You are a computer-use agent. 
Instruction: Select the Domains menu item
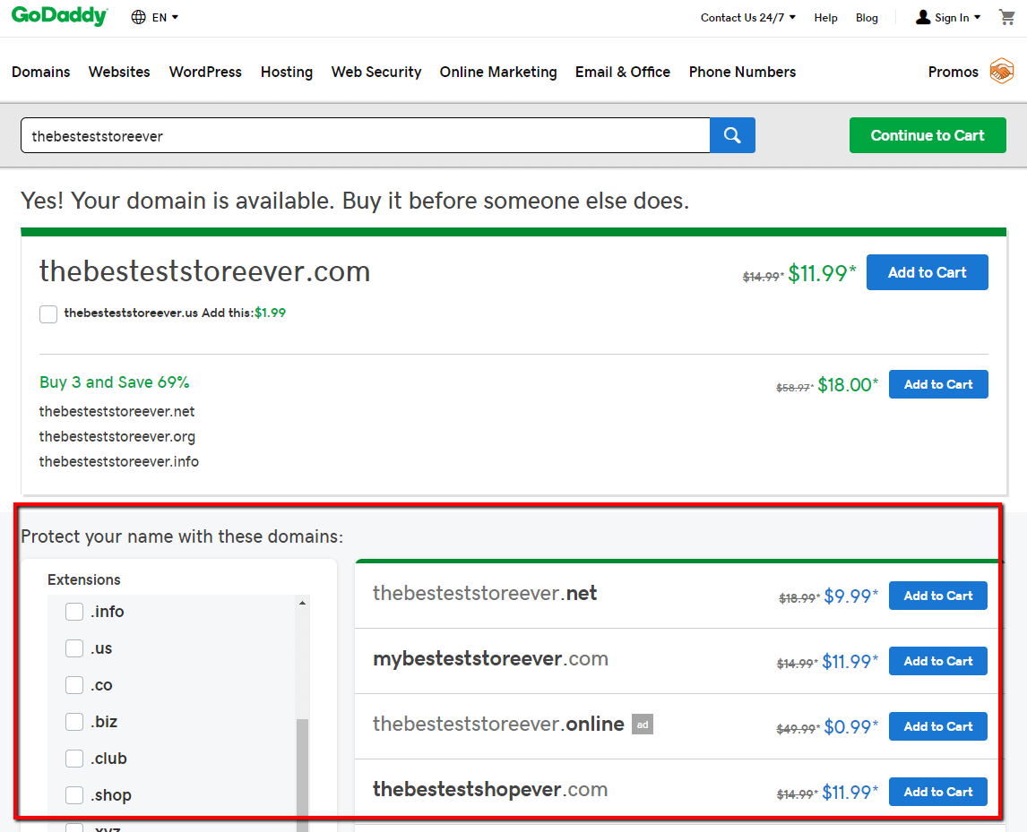click(40, 72)
